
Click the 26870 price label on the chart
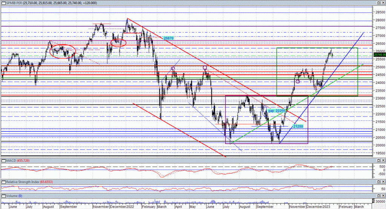pos(168,38)
